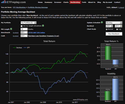Open the Blog menu item
Viewport: 125px width, 104px height.
[x=99, y=2]
